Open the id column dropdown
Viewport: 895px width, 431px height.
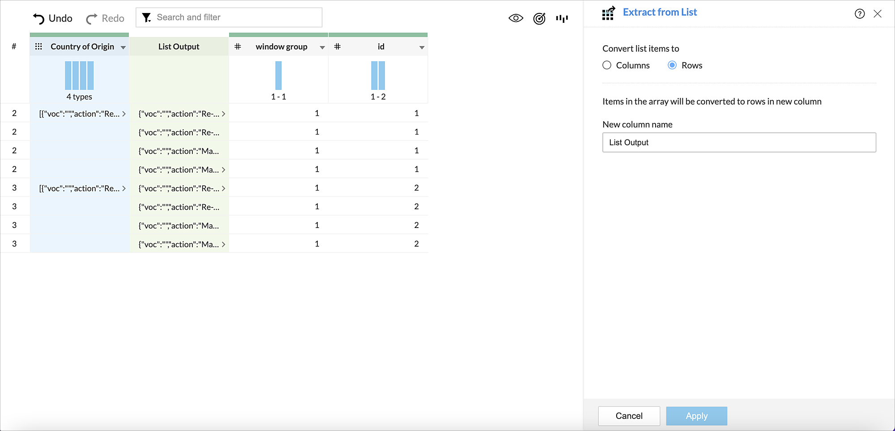[421, 46]
